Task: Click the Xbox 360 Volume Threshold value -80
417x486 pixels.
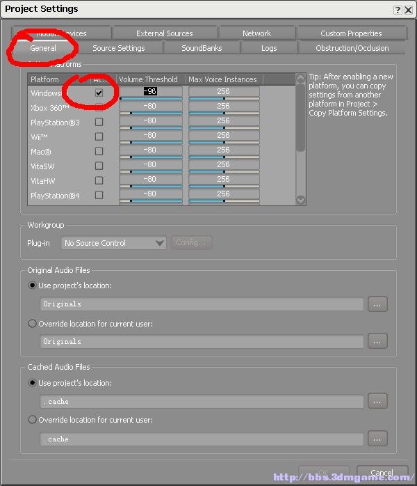Action: coord(151,106)
